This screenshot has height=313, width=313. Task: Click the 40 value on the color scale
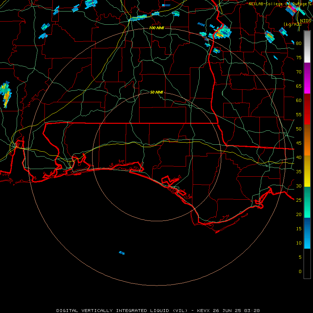[299, 157]
